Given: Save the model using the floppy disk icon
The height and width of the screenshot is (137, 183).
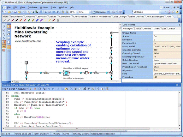Looking at the screenshot, I should point(15,12).
